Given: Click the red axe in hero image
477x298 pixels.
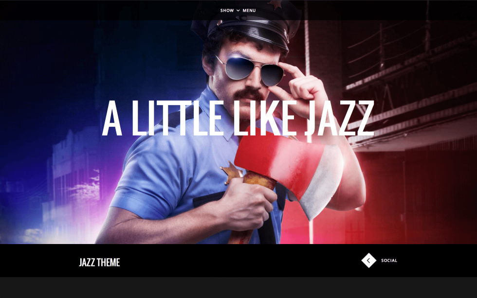Looking at the screenshot, I should point(289,170).
